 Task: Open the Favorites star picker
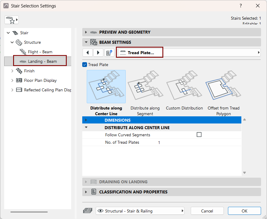[12, 20]
